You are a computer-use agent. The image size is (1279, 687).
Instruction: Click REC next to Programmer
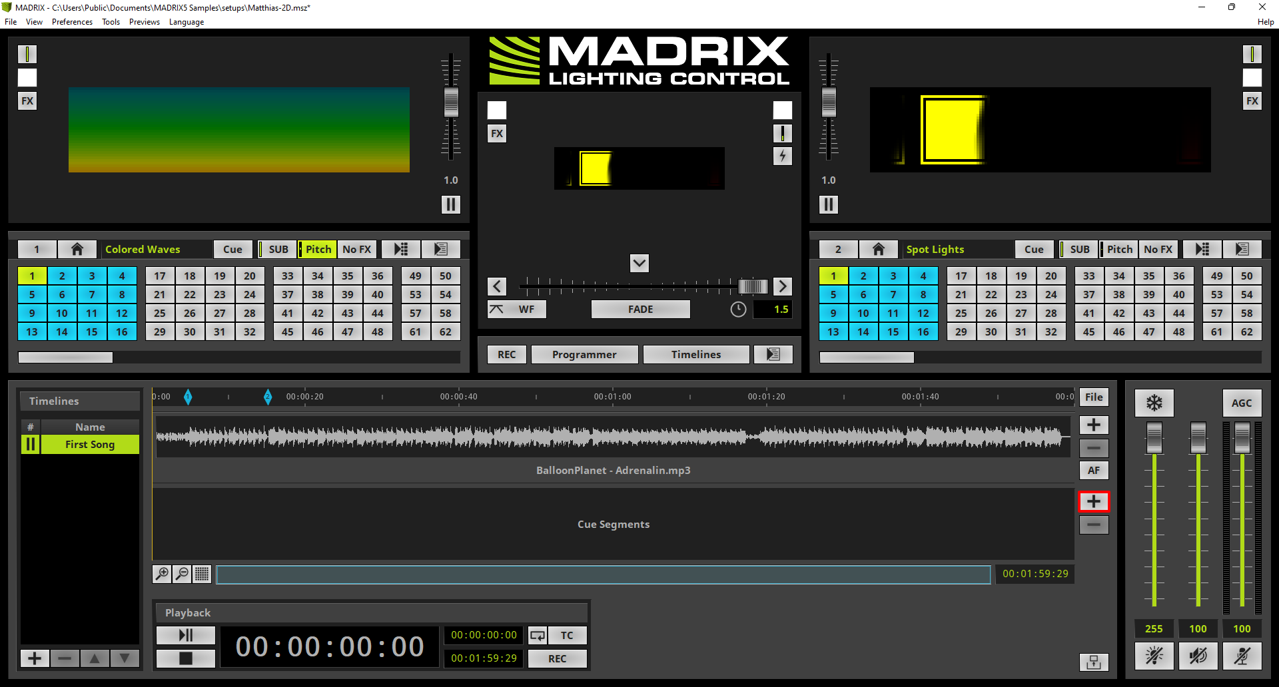[x=507, y=354]
